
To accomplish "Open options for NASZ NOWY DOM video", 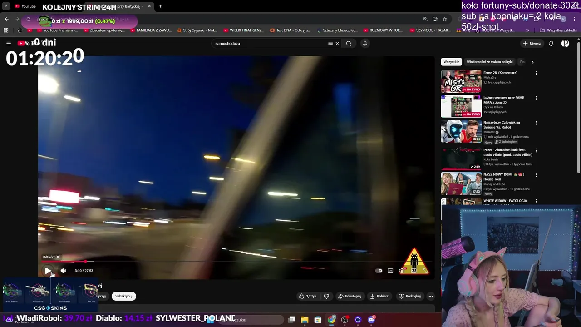I will pyautogui.click(x=536, y=175).
